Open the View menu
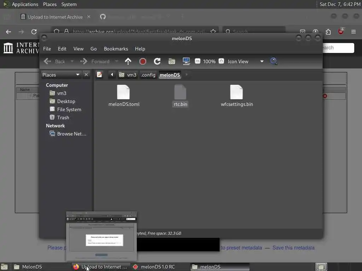The image size is (362, 271). 78,49
